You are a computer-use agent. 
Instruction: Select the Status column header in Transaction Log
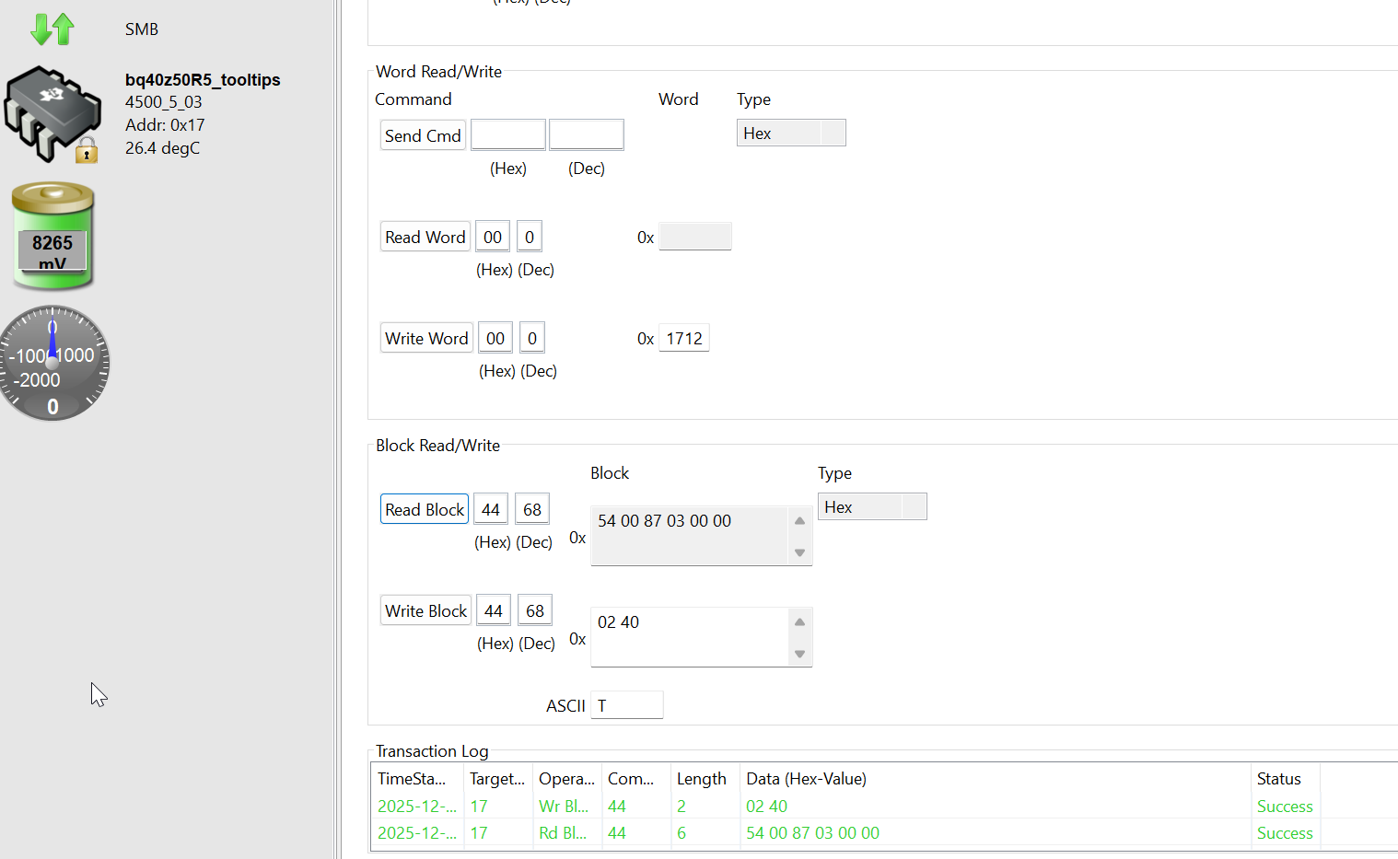1279,779
